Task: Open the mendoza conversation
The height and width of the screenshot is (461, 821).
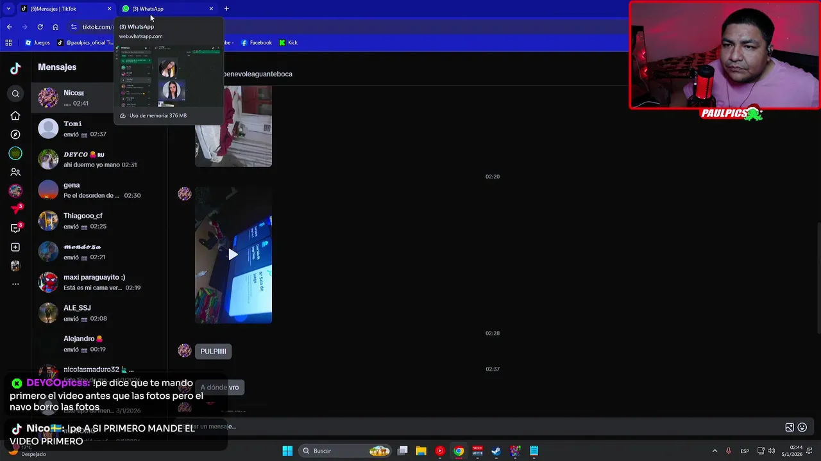Action: tap(99, 252)
